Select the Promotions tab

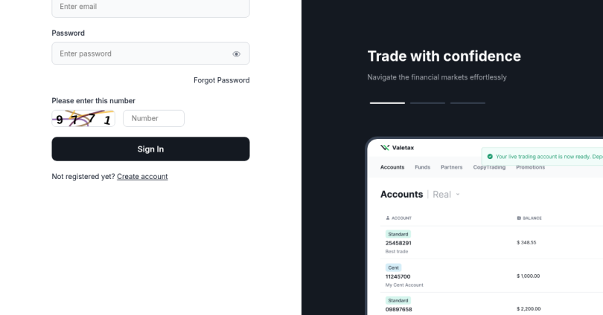click(x=530, y=167)
